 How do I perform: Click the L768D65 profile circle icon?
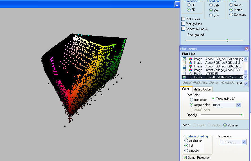(191, 74)
